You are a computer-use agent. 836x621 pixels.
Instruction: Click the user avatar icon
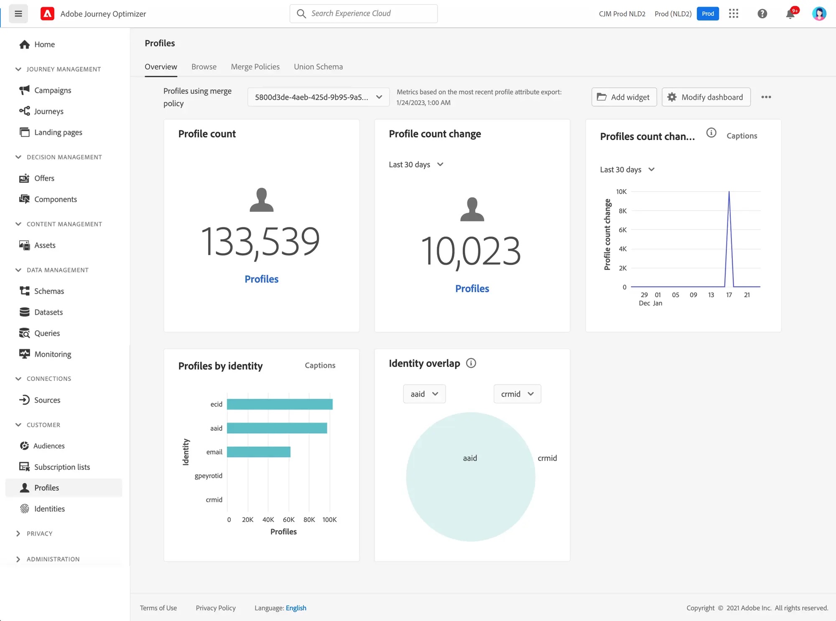[x=818, y=14]
